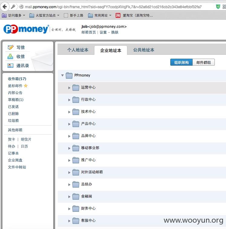Expand the 推广中心 tree arrow
226x229 pixels.
[69, 161]
